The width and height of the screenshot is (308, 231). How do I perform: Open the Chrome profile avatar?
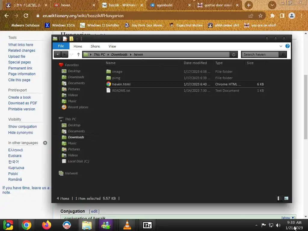tap(292, 16)
